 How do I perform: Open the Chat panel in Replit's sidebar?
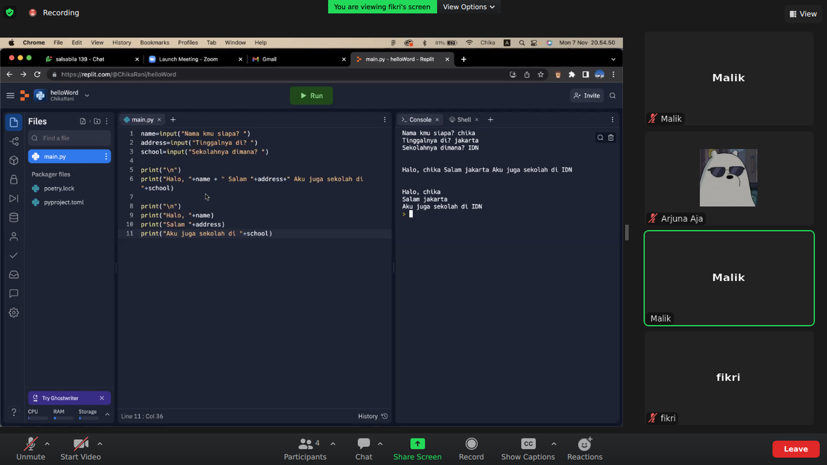[x=14, y=293]
